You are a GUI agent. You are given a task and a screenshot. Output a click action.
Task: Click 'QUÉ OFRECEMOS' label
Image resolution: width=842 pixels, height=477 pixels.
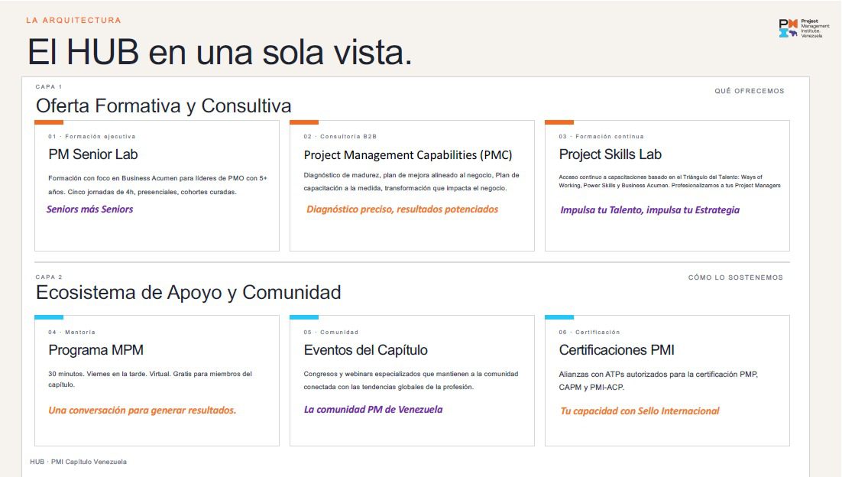click(749, 91)
